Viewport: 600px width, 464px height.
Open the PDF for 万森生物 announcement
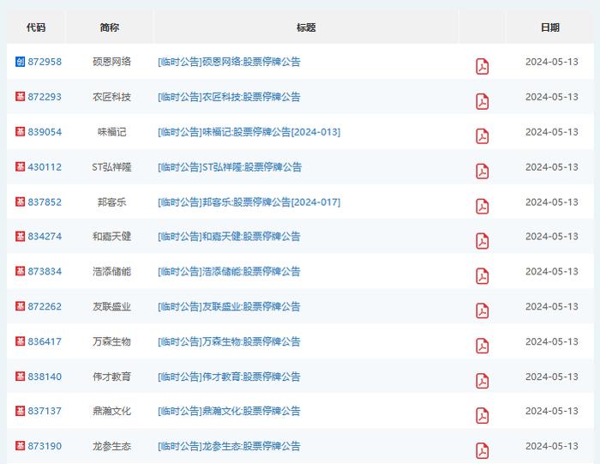[482, 346]
